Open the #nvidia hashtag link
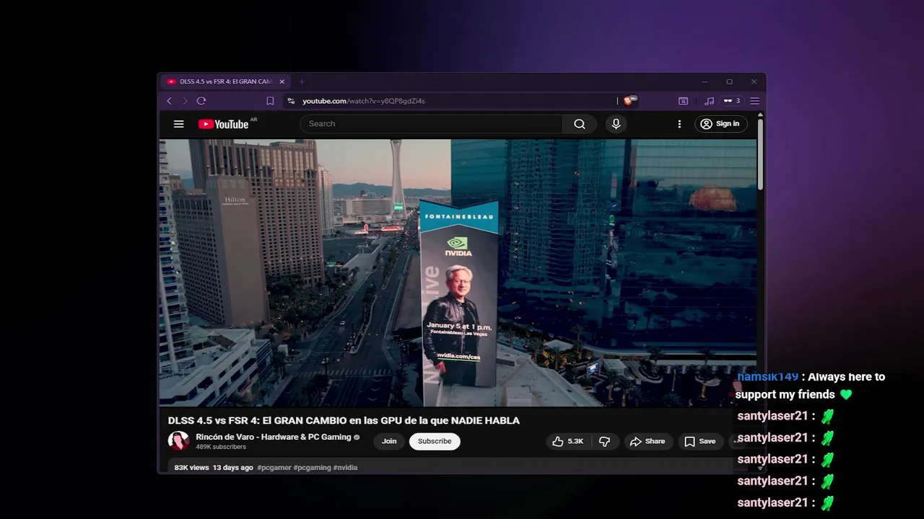The height and width of the screenshot is (519, 924). pos(345,468)
